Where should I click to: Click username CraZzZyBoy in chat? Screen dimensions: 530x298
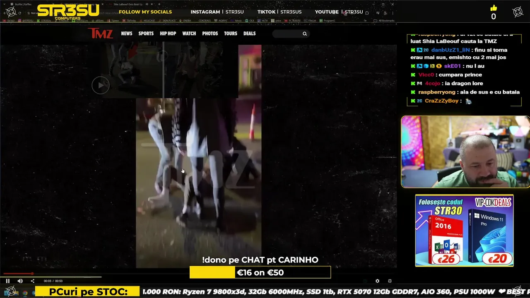441,101
